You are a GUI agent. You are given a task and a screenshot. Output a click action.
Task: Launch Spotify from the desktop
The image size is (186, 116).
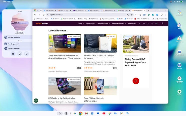pyautogui.click(x=179, y=93)
